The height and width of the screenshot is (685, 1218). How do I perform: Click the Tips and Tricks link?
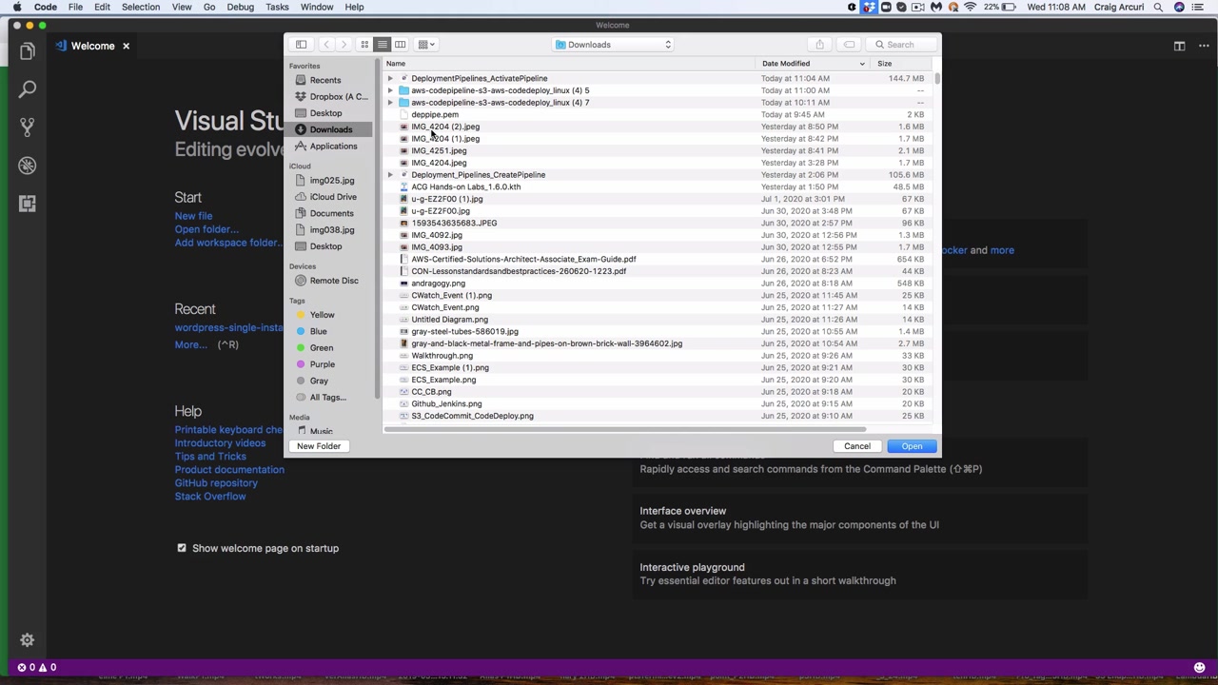point(210,457)
